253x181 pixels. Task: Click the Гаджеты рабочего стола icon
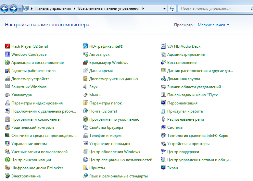(7, 71)
